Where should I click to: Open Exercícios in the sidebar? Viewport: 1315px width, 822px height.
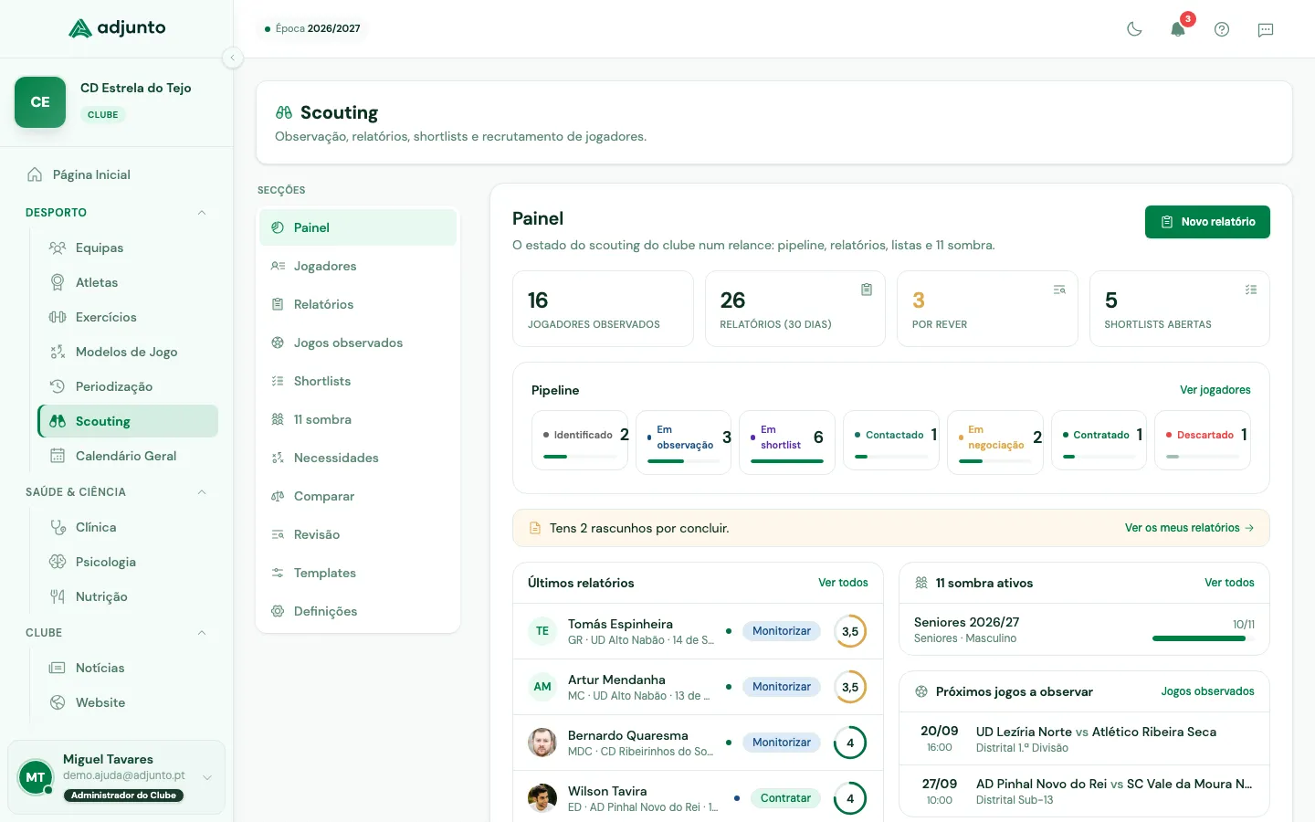click(x=128, y=317)
